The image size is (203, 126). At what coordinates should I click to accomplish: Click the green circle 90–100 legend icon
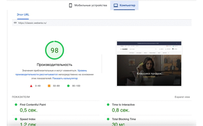69,86
